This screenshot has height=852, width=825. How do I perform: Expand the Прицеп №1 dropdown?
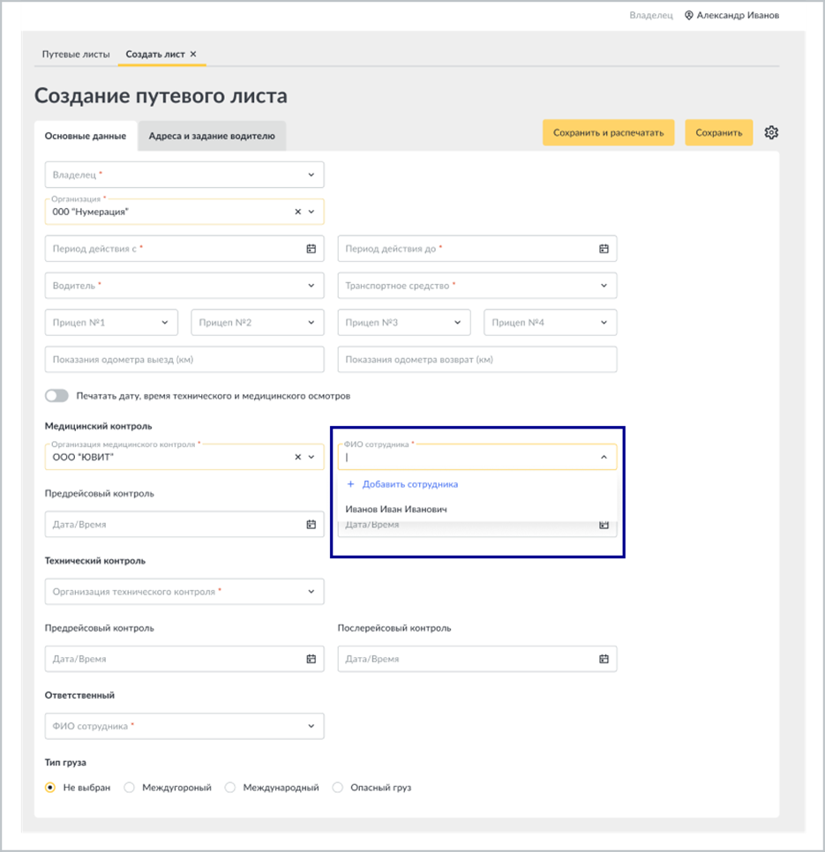(111, 323)
